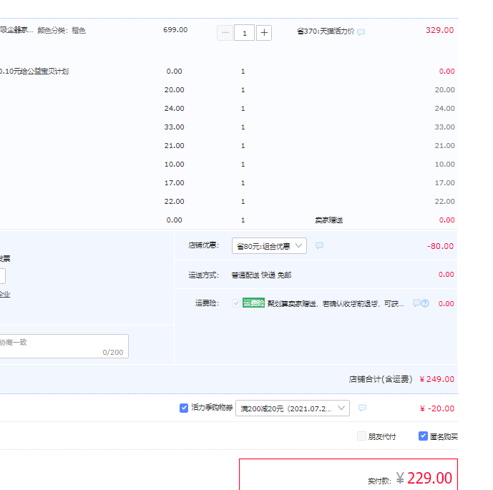Click the comment icon in 运费险 row

416,303
